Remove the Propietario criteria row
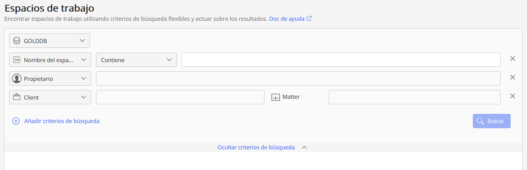 pyautogui.click(x=513, y=77)
